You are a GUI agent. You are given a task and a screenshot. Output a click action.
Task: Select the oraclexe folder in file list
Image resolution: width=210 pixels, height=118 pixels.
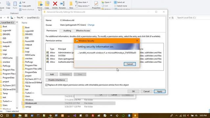(29, 58)
